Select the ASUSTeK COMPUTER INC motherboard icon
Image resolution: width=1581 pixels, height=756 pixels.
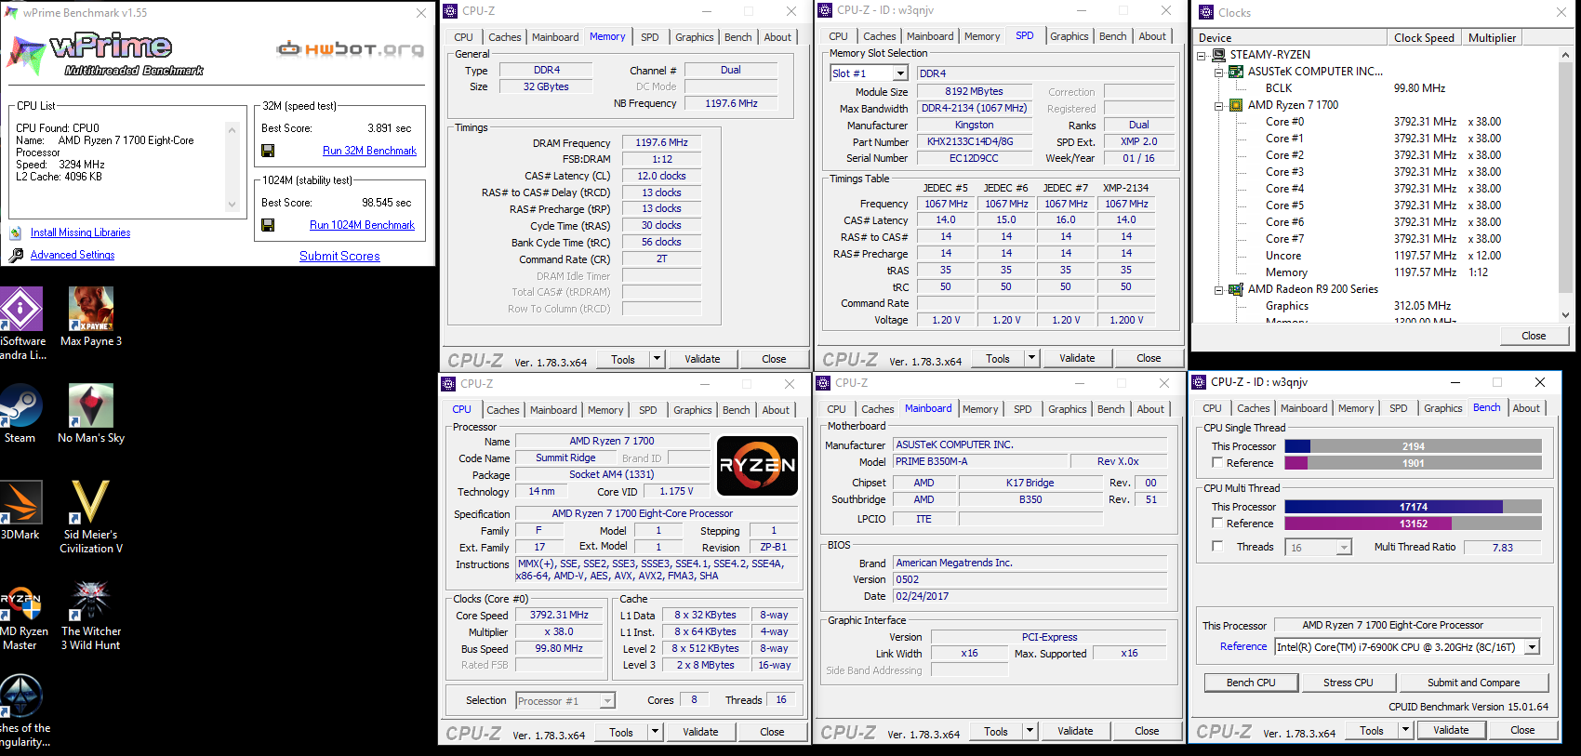1236,72
